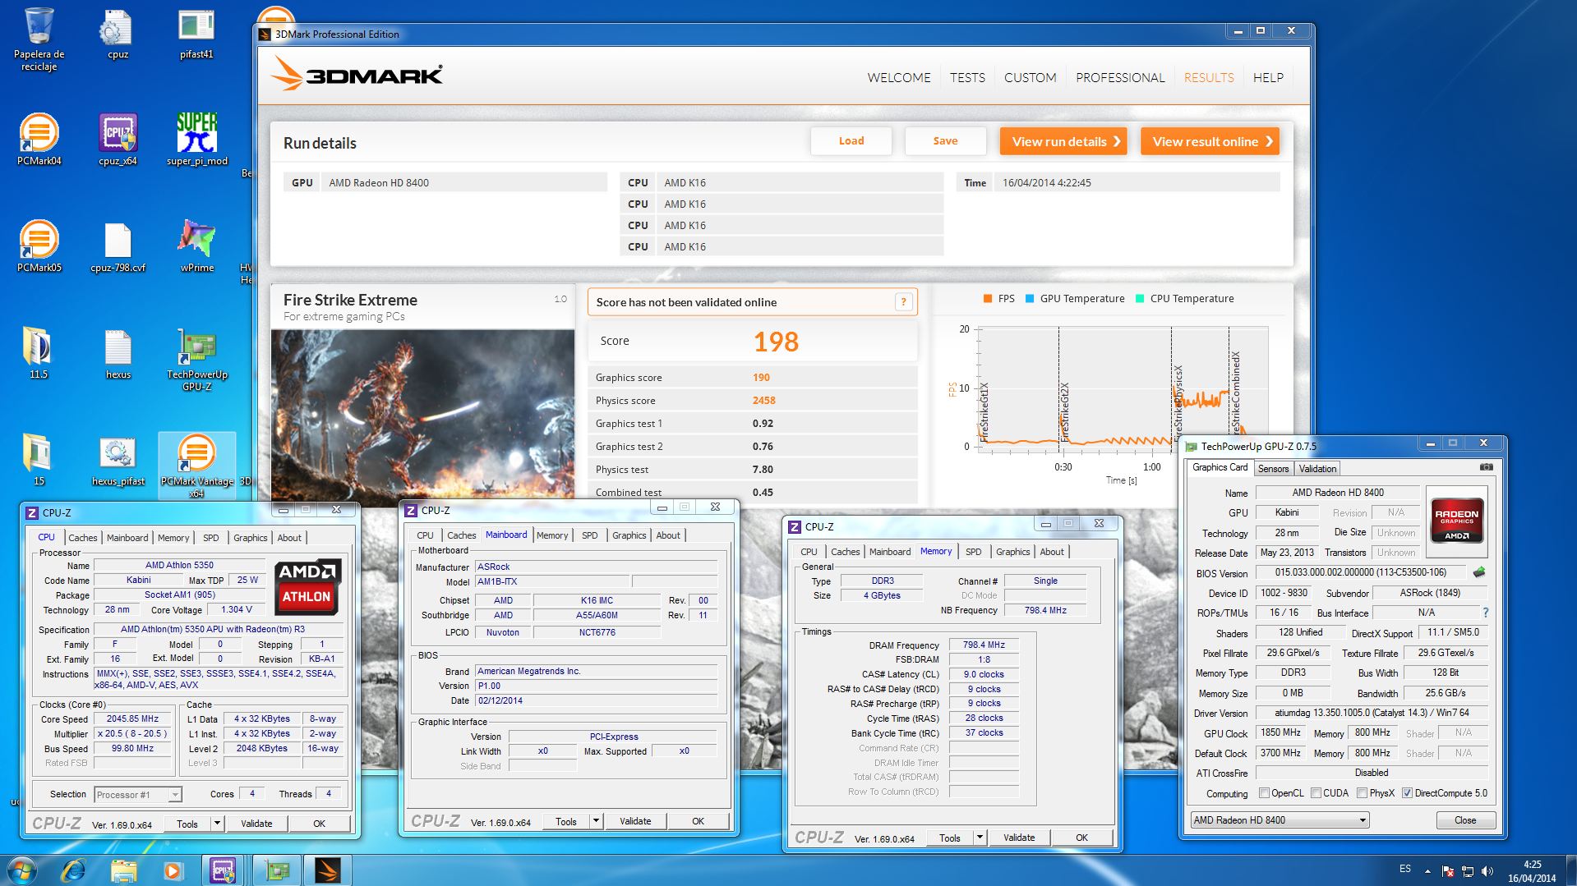Open Papelera de reciclaje desktop icon
Image resolution: width=1577 pixels, height=886 pixels.
(39, 39)
